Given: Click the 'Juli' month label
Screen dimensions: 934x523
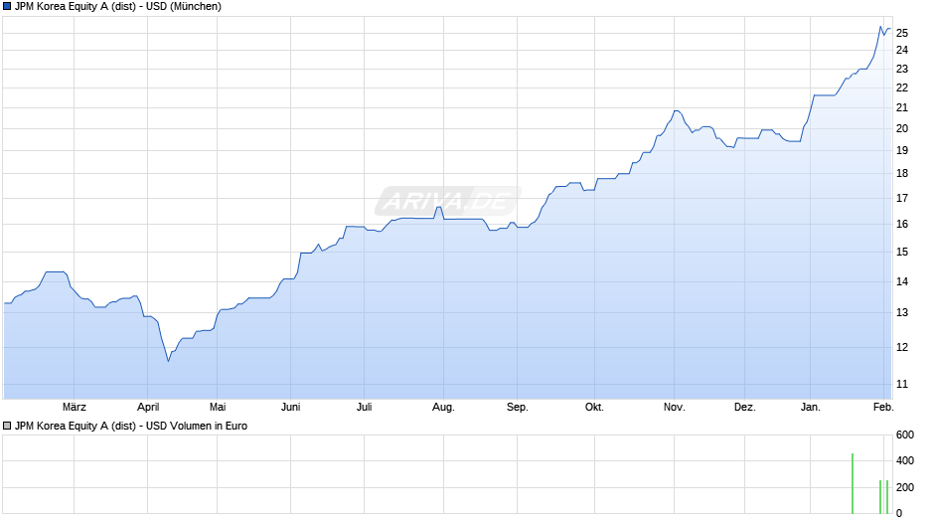Looking at the screenshot, I should [x=364, y=407].
